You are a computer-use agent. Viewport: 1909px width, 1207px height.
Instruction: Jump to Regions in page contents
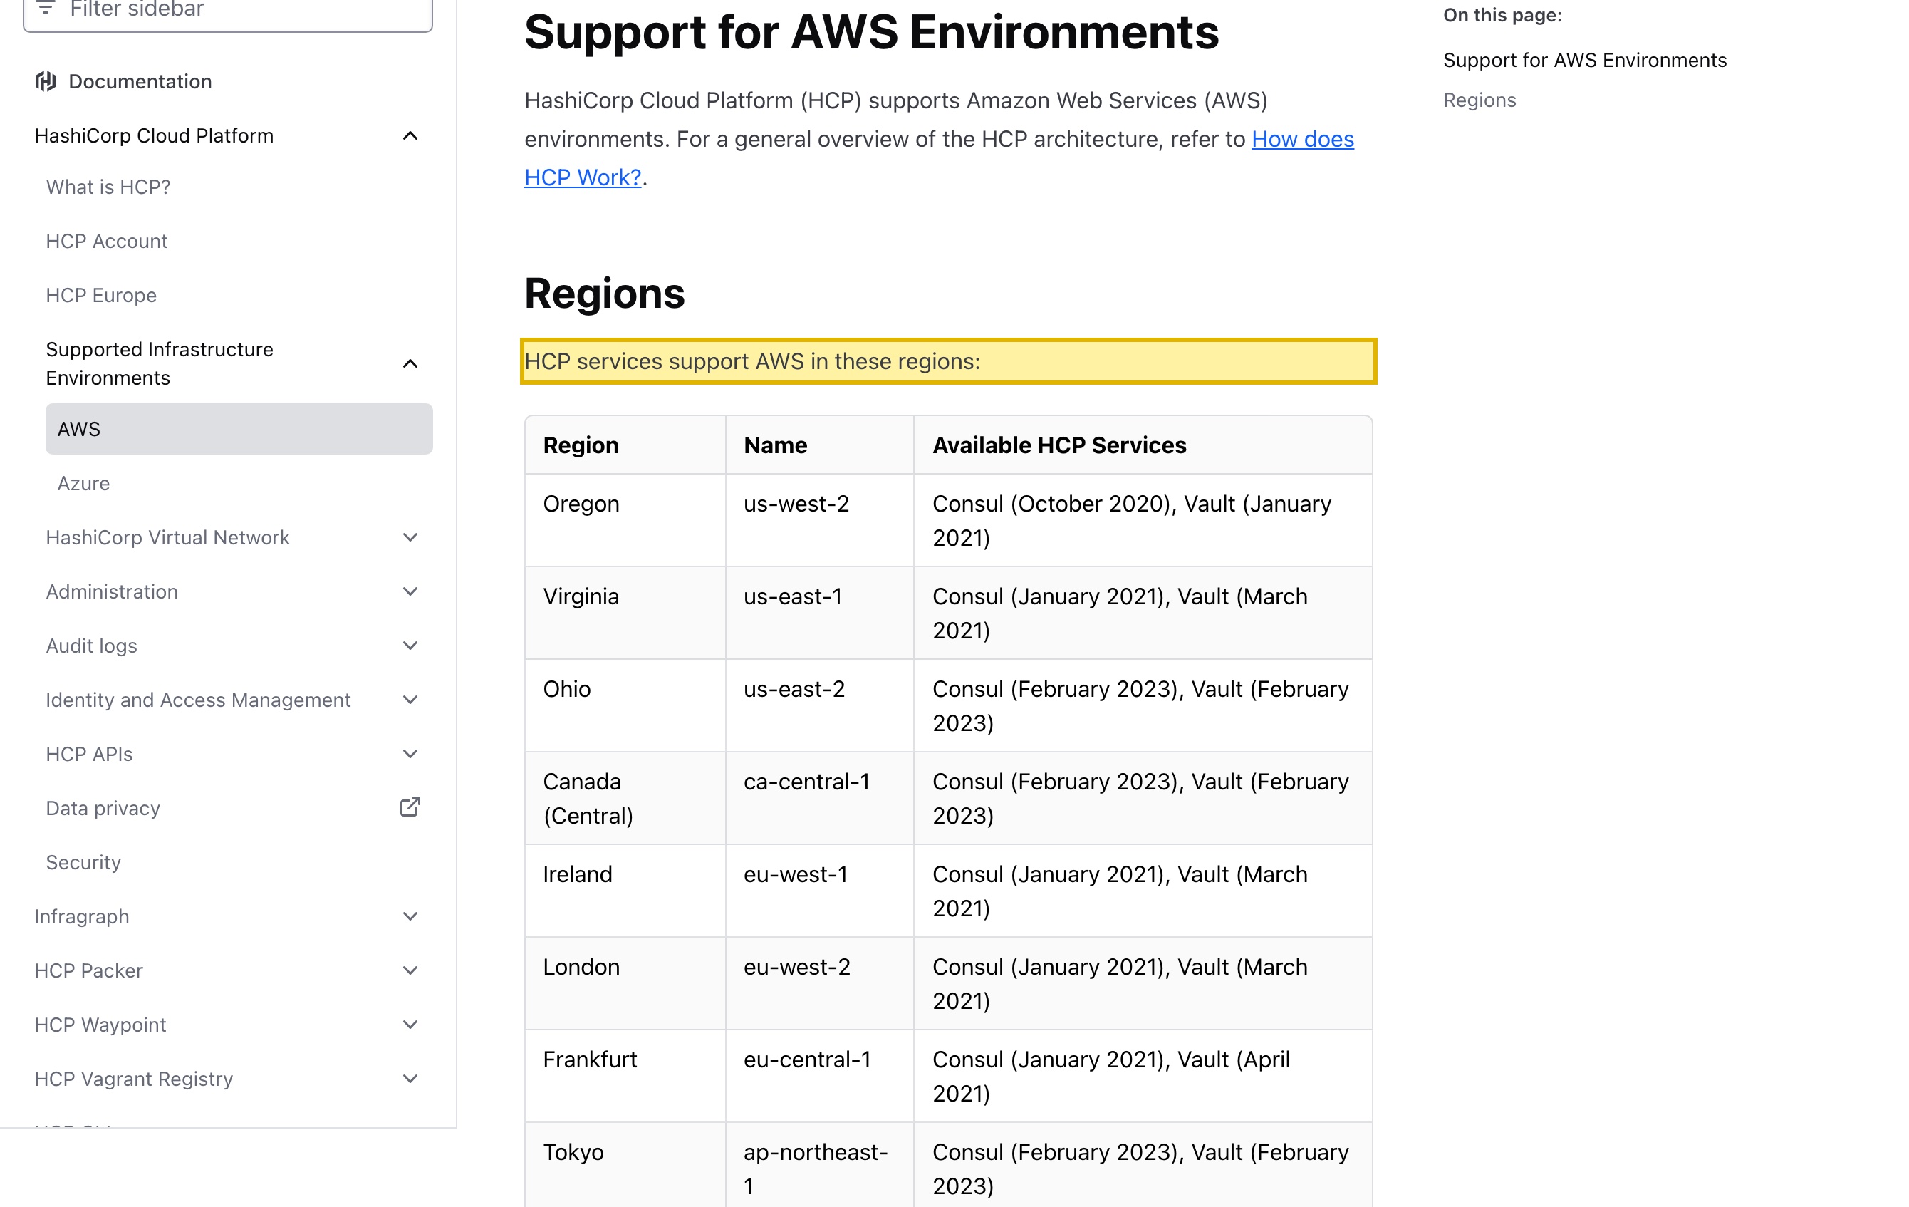[x=1479, y=100]
